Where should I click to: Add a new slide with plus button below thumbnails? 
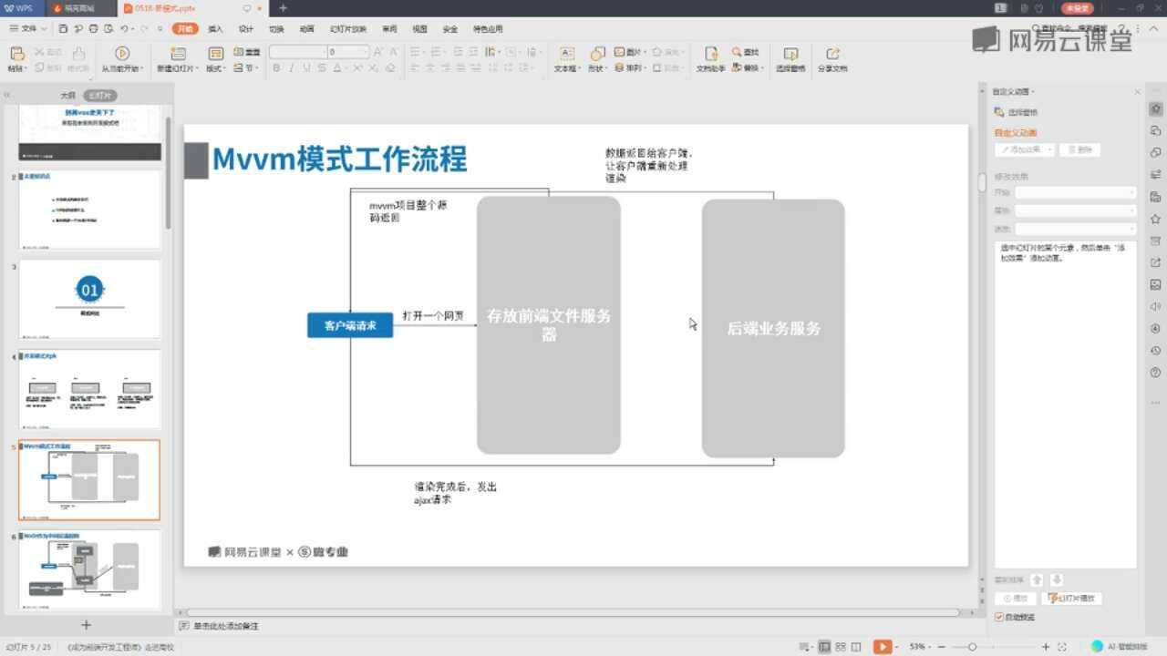point(87,625)
